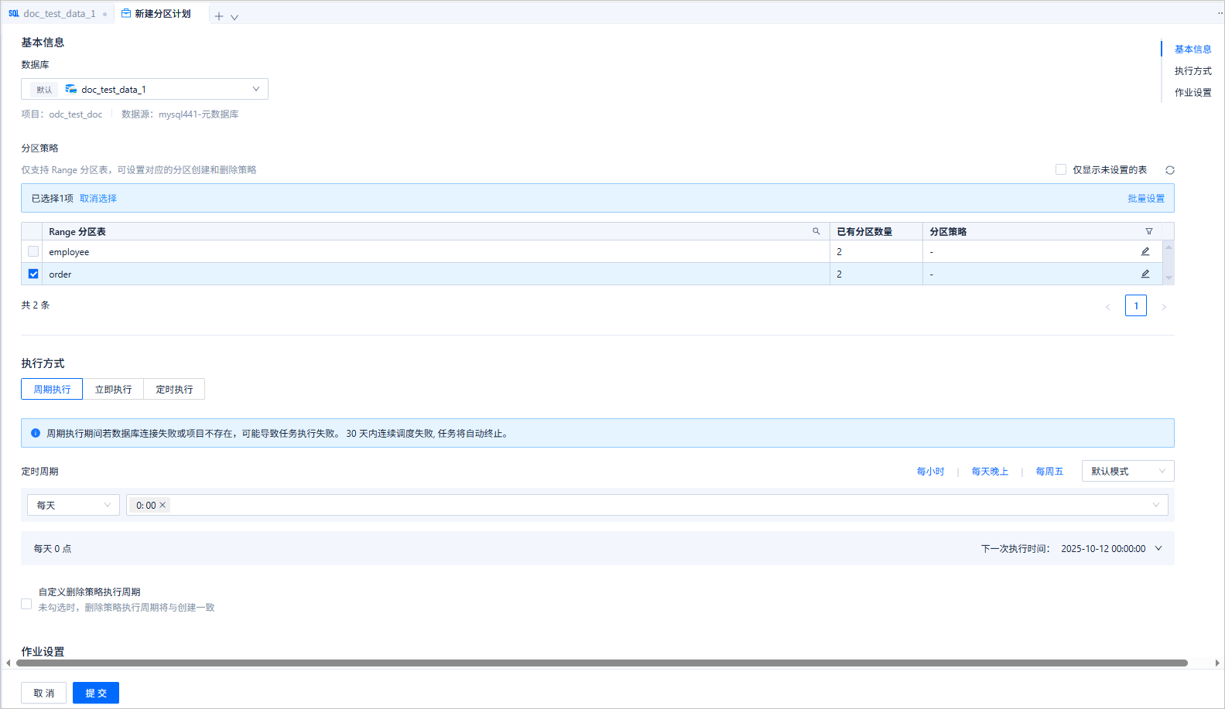Click table vertical scrollbar up arrow
Viewport: 1225px width, 709px height.
(1169, 247)
